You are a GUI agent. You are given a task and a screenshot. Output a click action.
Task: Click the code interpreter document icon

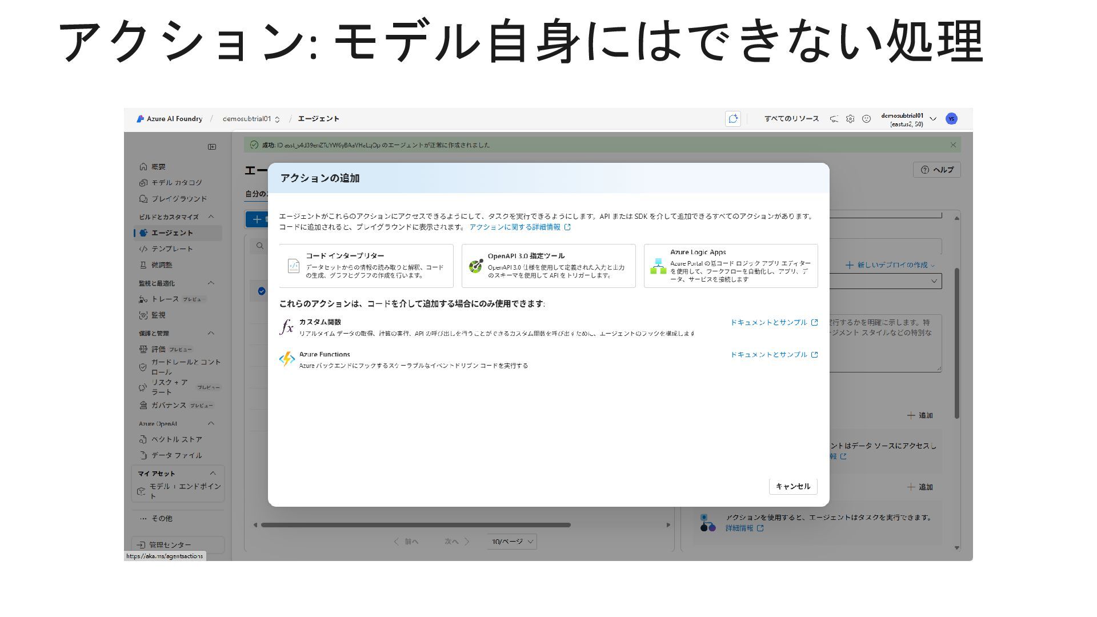click(x=294, y=266)
